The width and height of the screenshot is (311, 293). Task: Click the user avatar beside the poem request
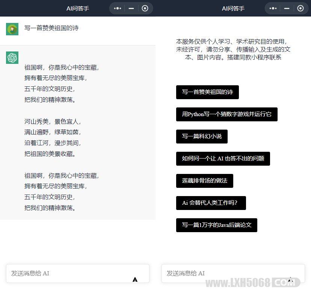12,29
